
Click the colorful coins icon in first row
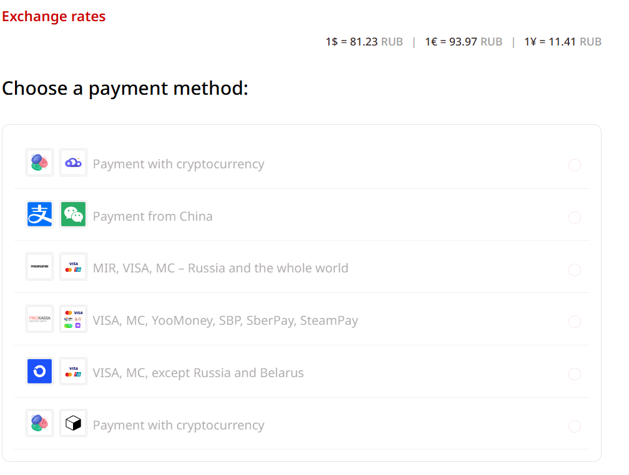[x=39, y=162]
